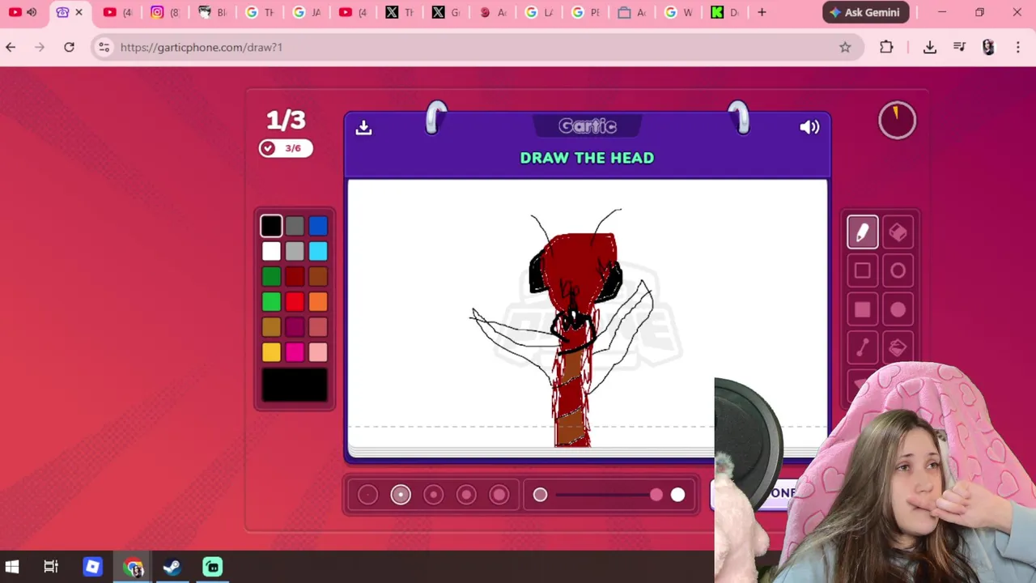1036x583 pixels.
Task: Pick the bright red color swatch
Action: click(295, 302)
